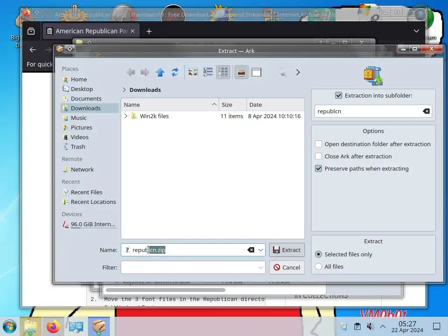Select Selected files only radio
Image resolution: width=448 pixels, height=336 pixels.
318,254
